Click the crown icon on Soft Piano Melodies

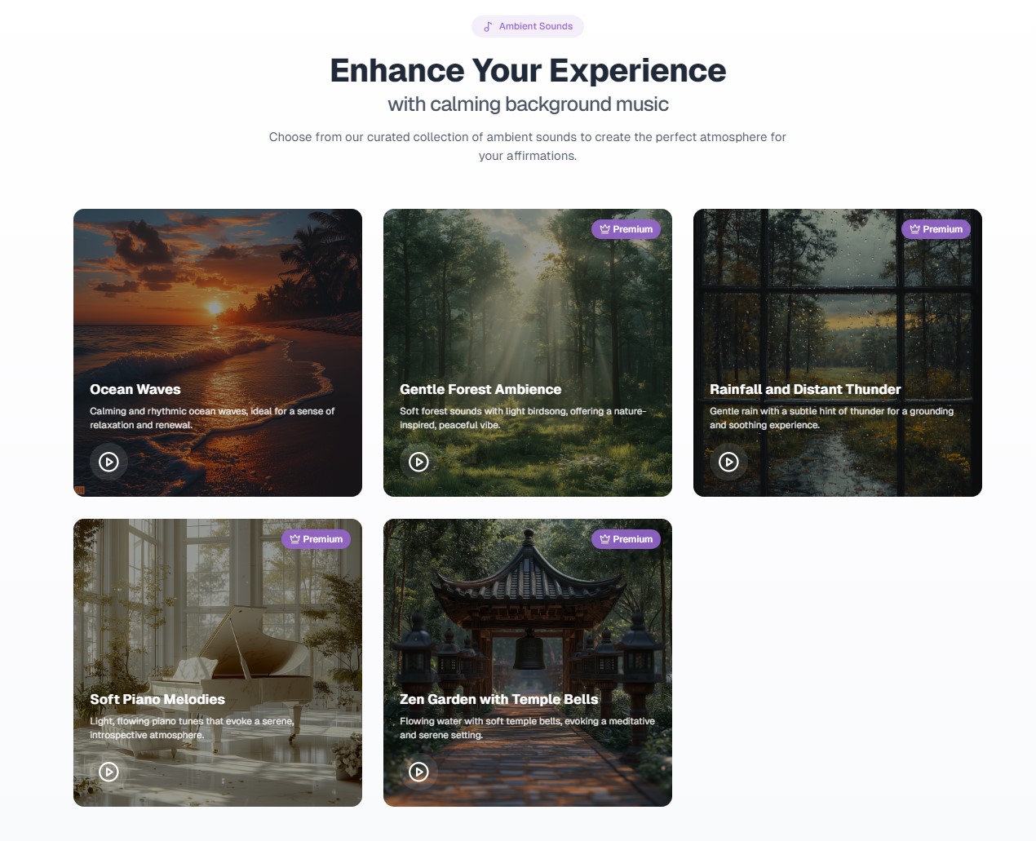[293, 539]
